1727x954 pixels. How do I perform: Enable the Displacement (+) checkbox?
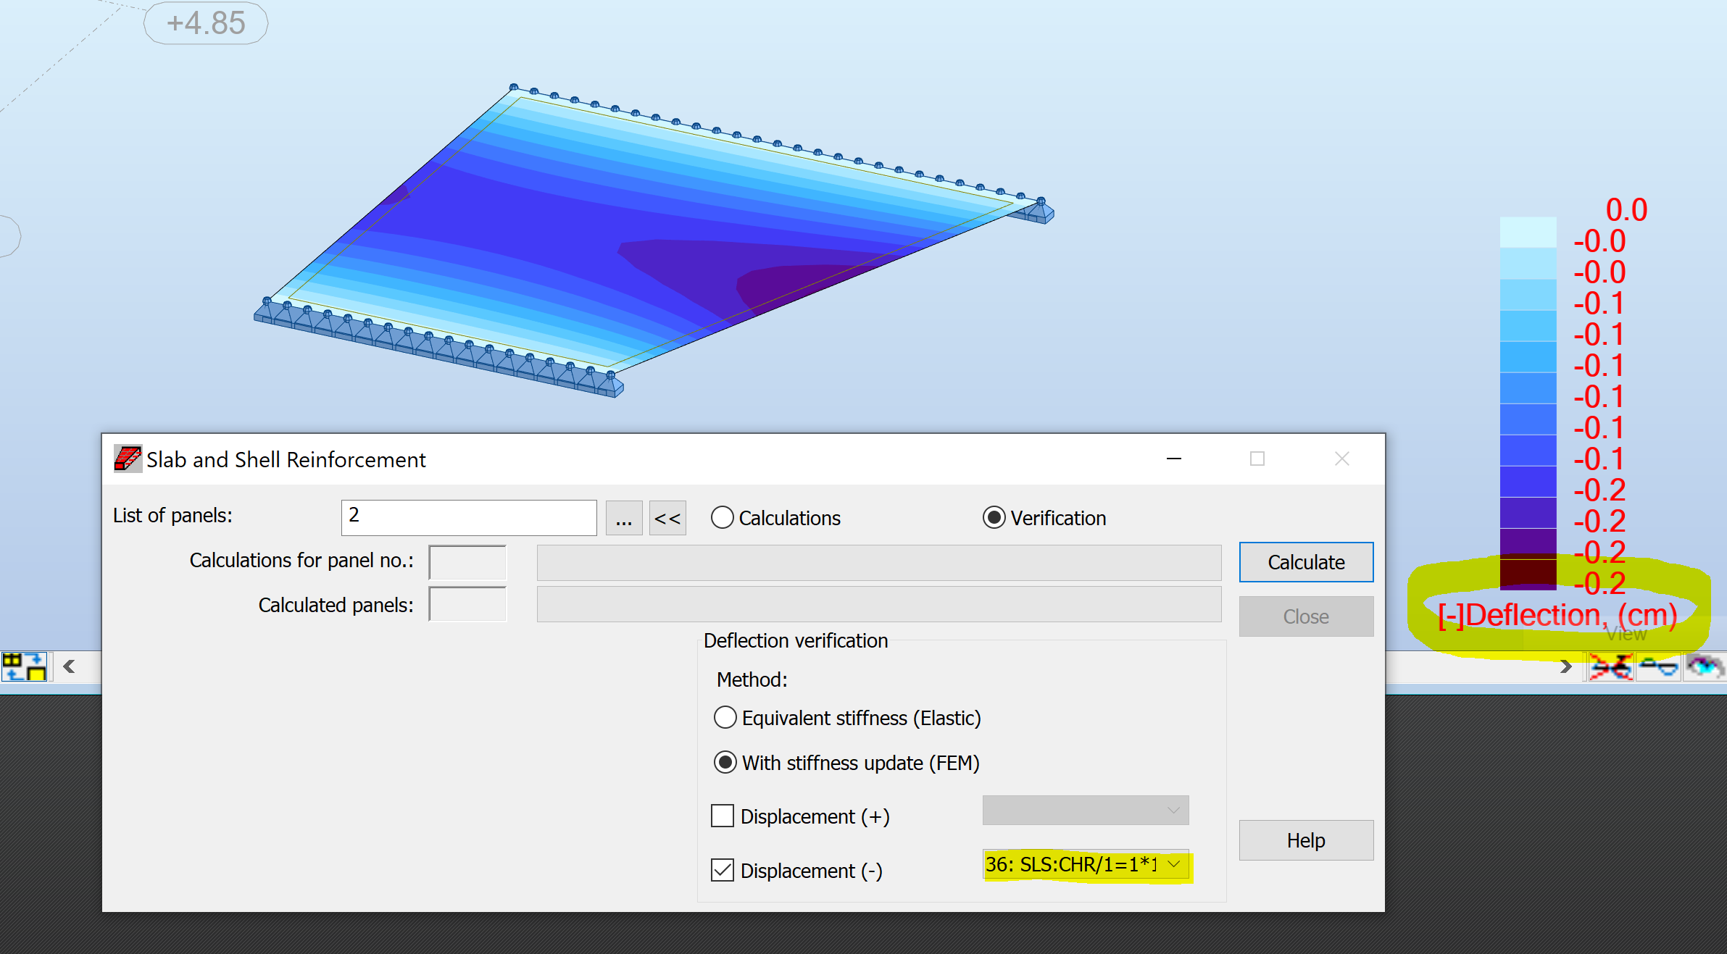pyautogui.click(x=722, y=816)
